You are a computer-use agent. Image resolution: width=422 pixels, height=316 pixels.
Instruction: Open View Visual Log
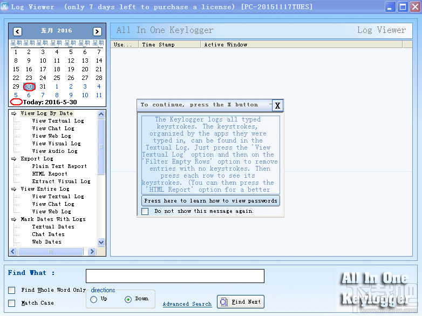pyautogui.click(x=56, y=144)
